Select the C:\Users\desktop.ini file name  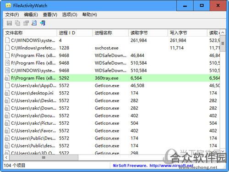pos(32,93)
